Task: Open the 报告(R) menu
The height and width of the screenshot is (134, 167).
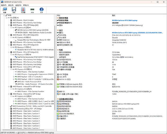Action: click(x=11, y=5)
